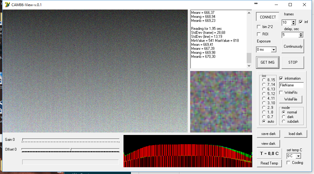This screenshot has height=174, width=314.
Task: Click the CONNECT button
Action: pyautogui.click(x=268, y=17)
